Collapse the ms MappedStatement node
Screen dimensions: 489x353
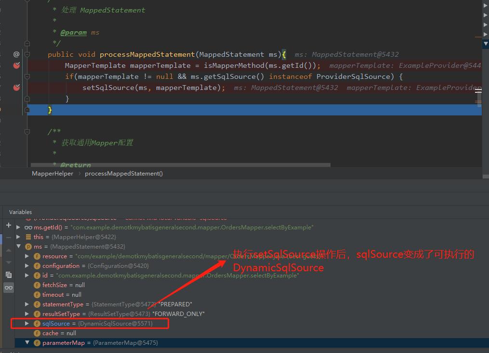(x=18, y=247)
